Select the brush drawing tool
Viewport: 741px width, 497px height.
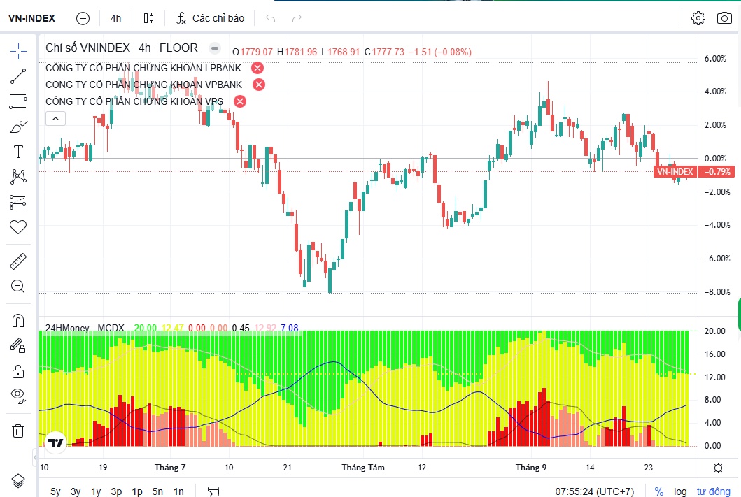click(x=18, y=127)
